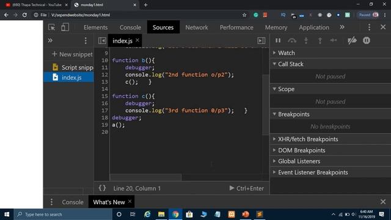Close the DevTools panel

coord(383,27)
